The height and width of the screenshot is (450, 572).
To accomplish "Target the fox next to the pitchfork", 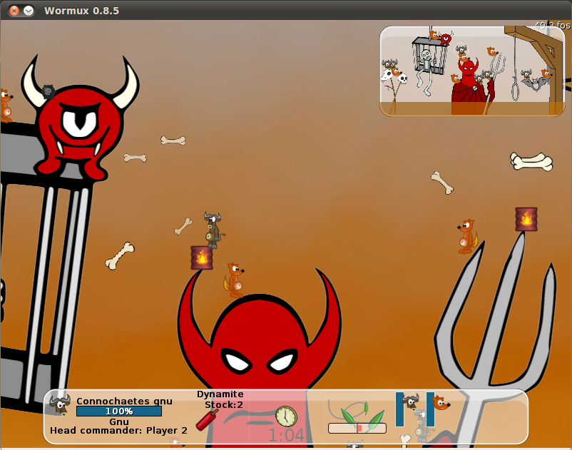I will pyautogui.click(x=467, y=236).
